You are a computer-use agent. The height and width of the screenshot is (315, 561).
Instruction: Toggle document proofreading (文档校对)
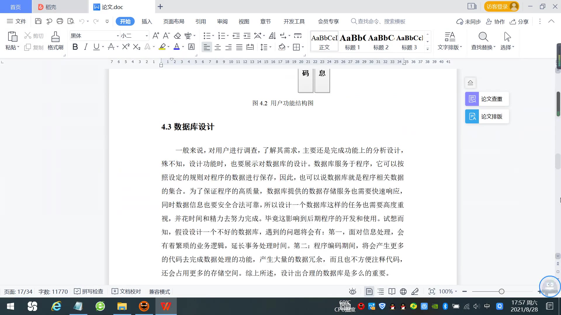point(126,292)
